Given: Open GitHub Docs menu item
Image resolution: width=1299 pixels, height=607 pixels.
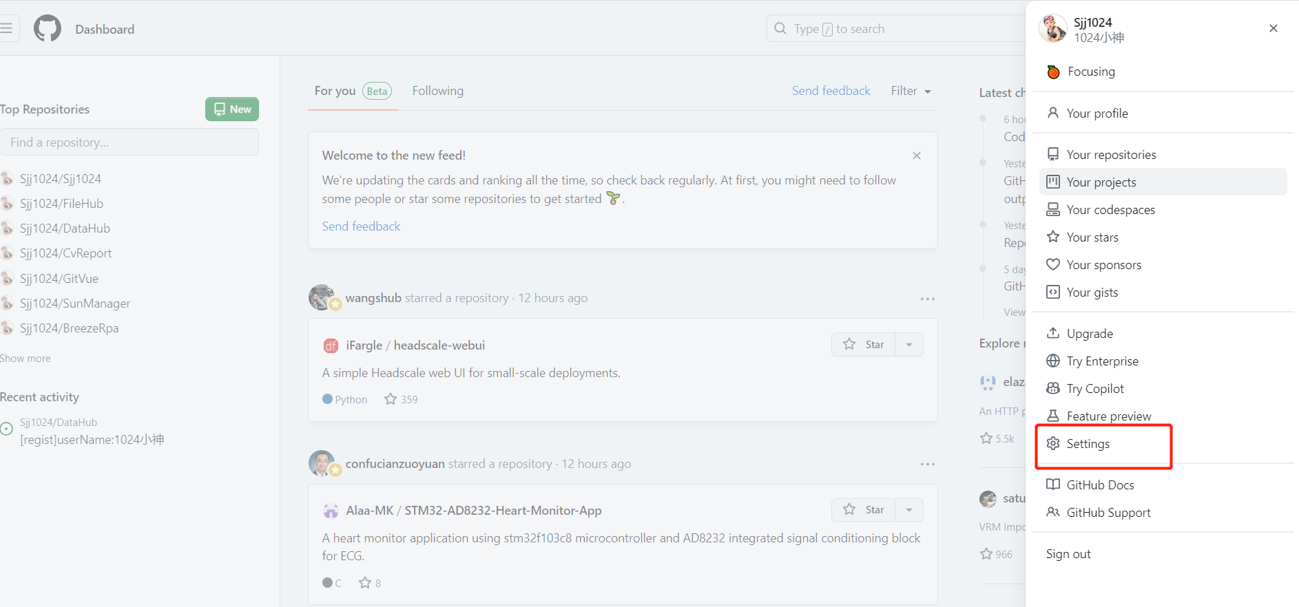Looking at the screenshot, I should tap(1163, 484).
